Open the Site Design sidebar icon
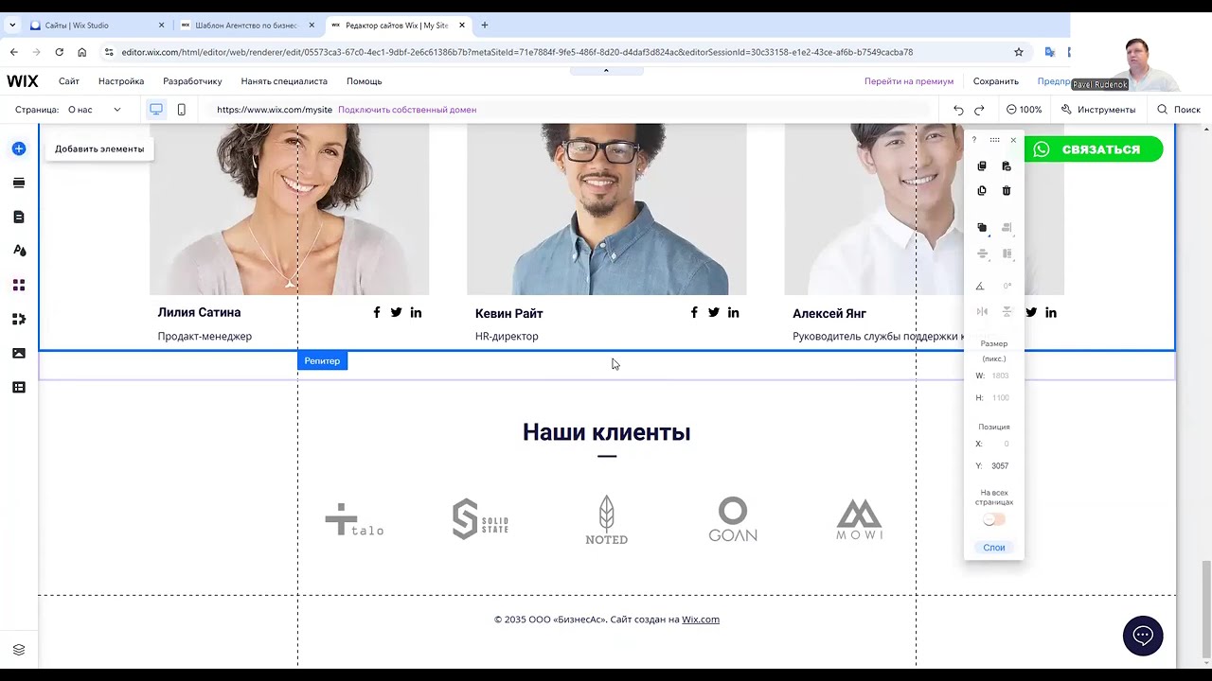1212x681 pixels. [x=19, y=251]
